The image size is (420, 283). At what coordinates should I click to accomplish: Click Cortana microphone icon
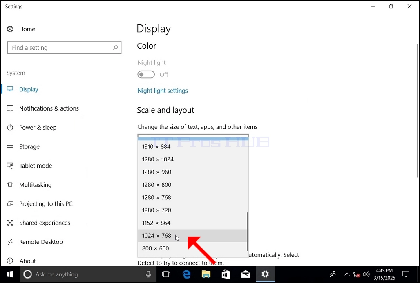pos(148,274)
